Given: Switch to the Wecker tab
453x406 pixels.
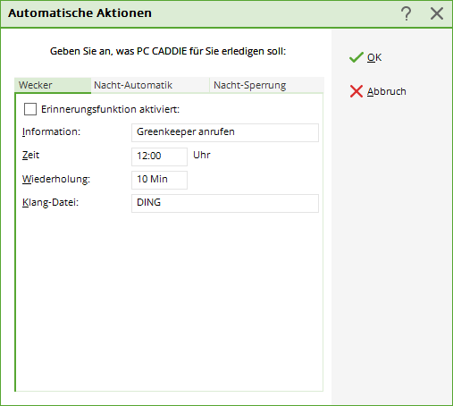Looking at the screenshot, I should [53, 85].
